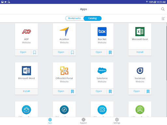Viewport: 167px width, 125px height.
Task: Install Microsoft Word
Action: pos(26,91)
